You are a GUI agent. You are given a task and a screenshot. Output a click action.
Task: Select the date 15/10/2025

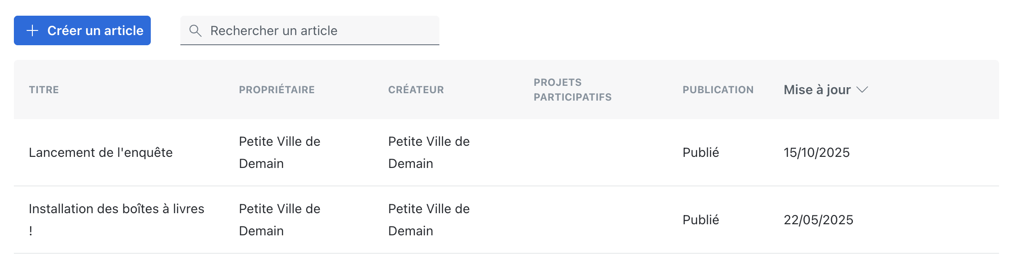816,153
